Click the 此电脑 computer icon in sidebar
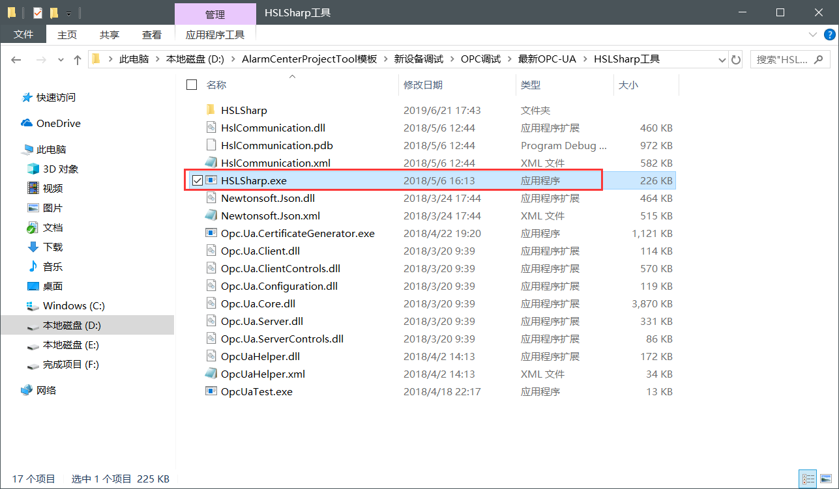Viewport: 839px width, 489px height. (27, 150)
